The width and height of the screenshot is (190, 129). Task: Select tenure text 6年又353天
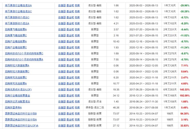coord(170,90)
